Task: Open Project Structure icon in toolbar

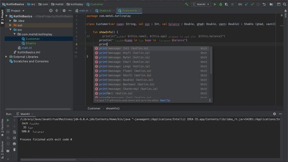Action: click(x=271, y=4)
